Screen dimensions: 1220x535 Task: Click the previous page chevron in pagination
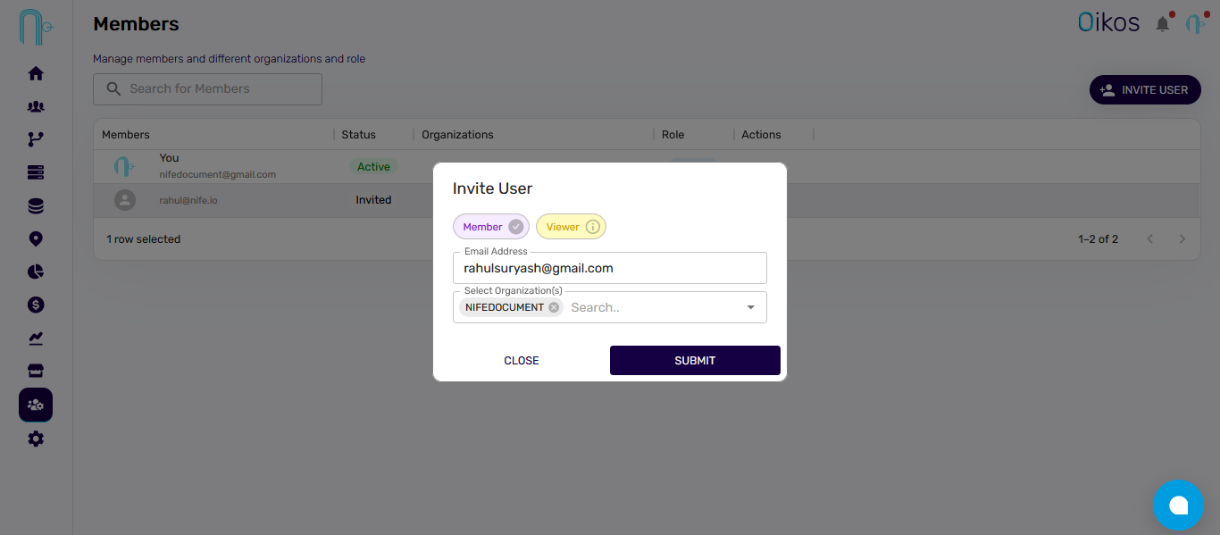coord(1149,238)
